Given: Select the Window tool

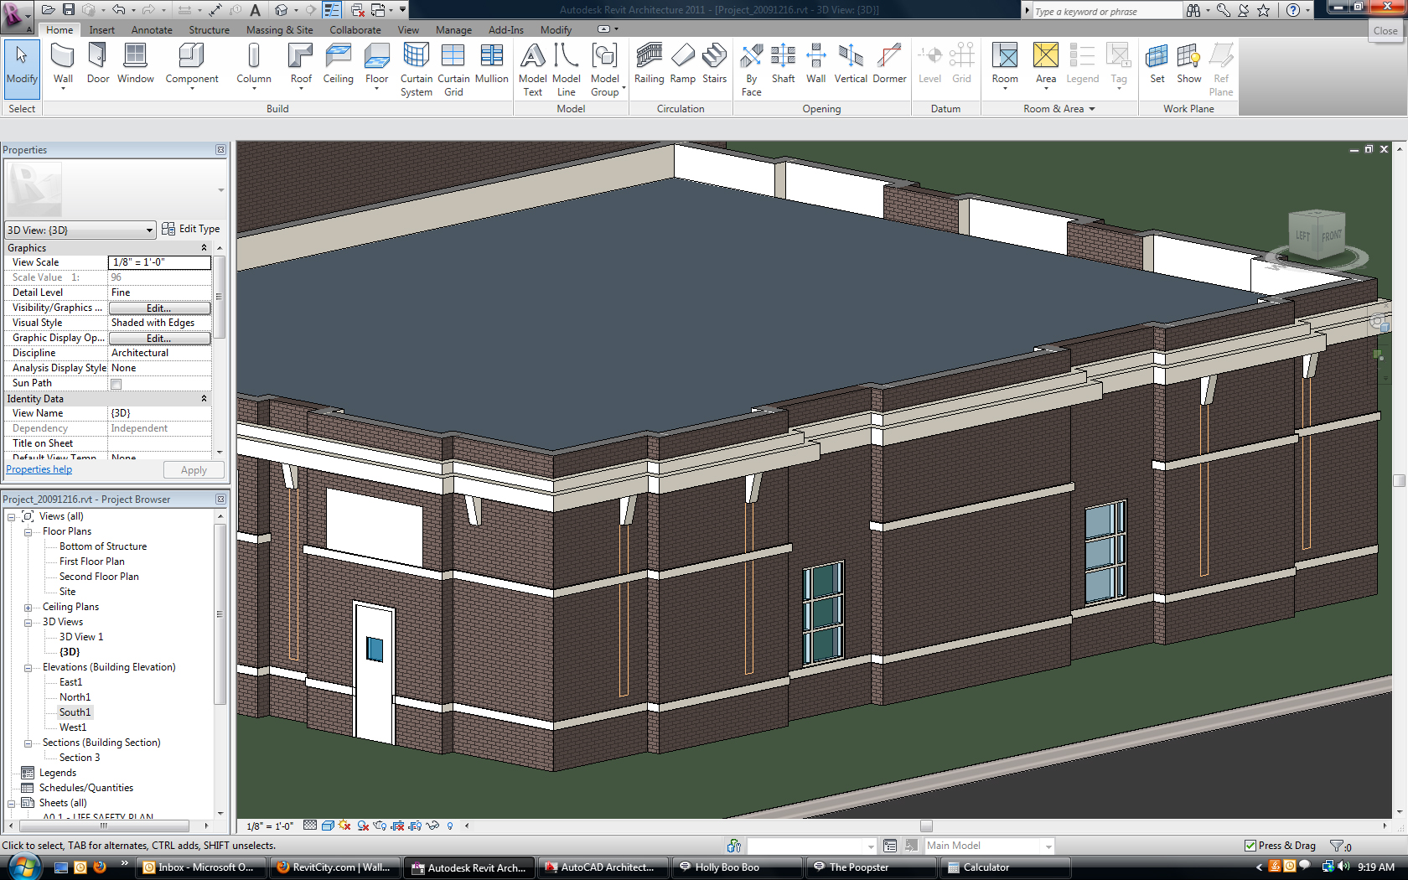Looking at the screenshot, I should [135, 65].
